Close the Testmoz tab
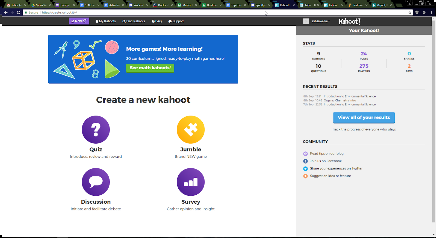 (x=366, y=5)
